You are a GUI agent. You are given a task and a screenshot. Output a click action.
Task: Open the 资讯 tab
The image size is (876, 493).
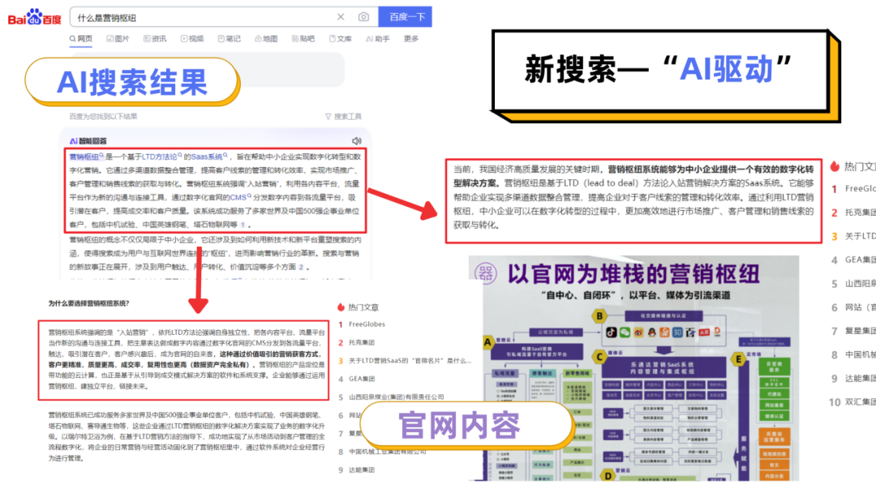pyautogui.click(x=155, y=39)
